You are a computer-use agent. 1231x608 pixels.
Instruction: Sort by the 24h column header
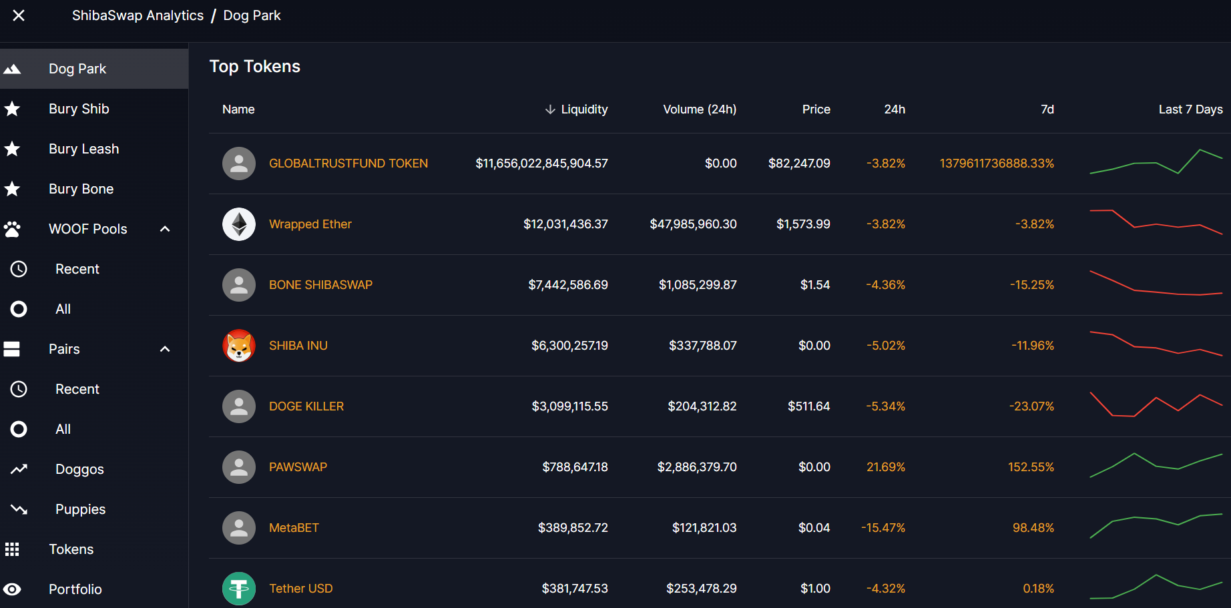(895, 109)
